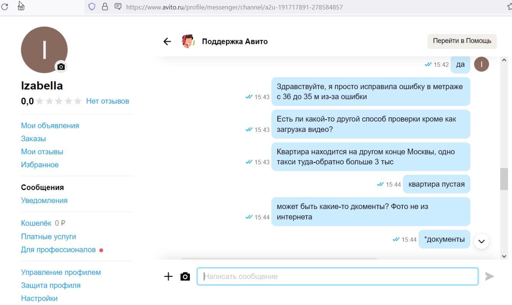Open the Izabella profile avatar
The width and height of the screenshot is (512, 305).
pyautogui.click(x=44, y=50)
